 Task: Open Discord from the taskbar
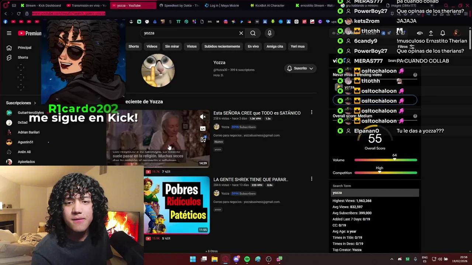coord(236,259)
